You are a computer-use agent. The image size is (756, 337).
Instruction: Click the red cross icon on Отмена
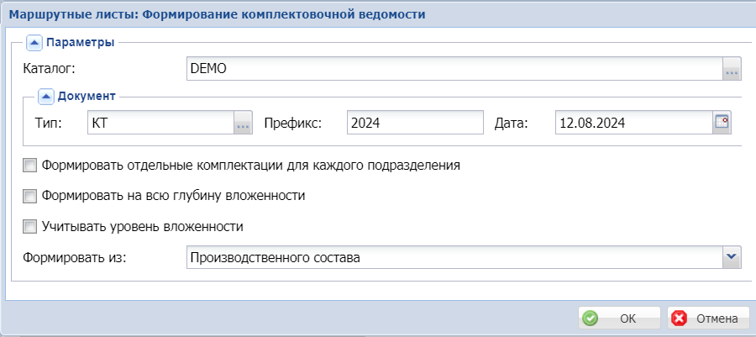point(680,319)
